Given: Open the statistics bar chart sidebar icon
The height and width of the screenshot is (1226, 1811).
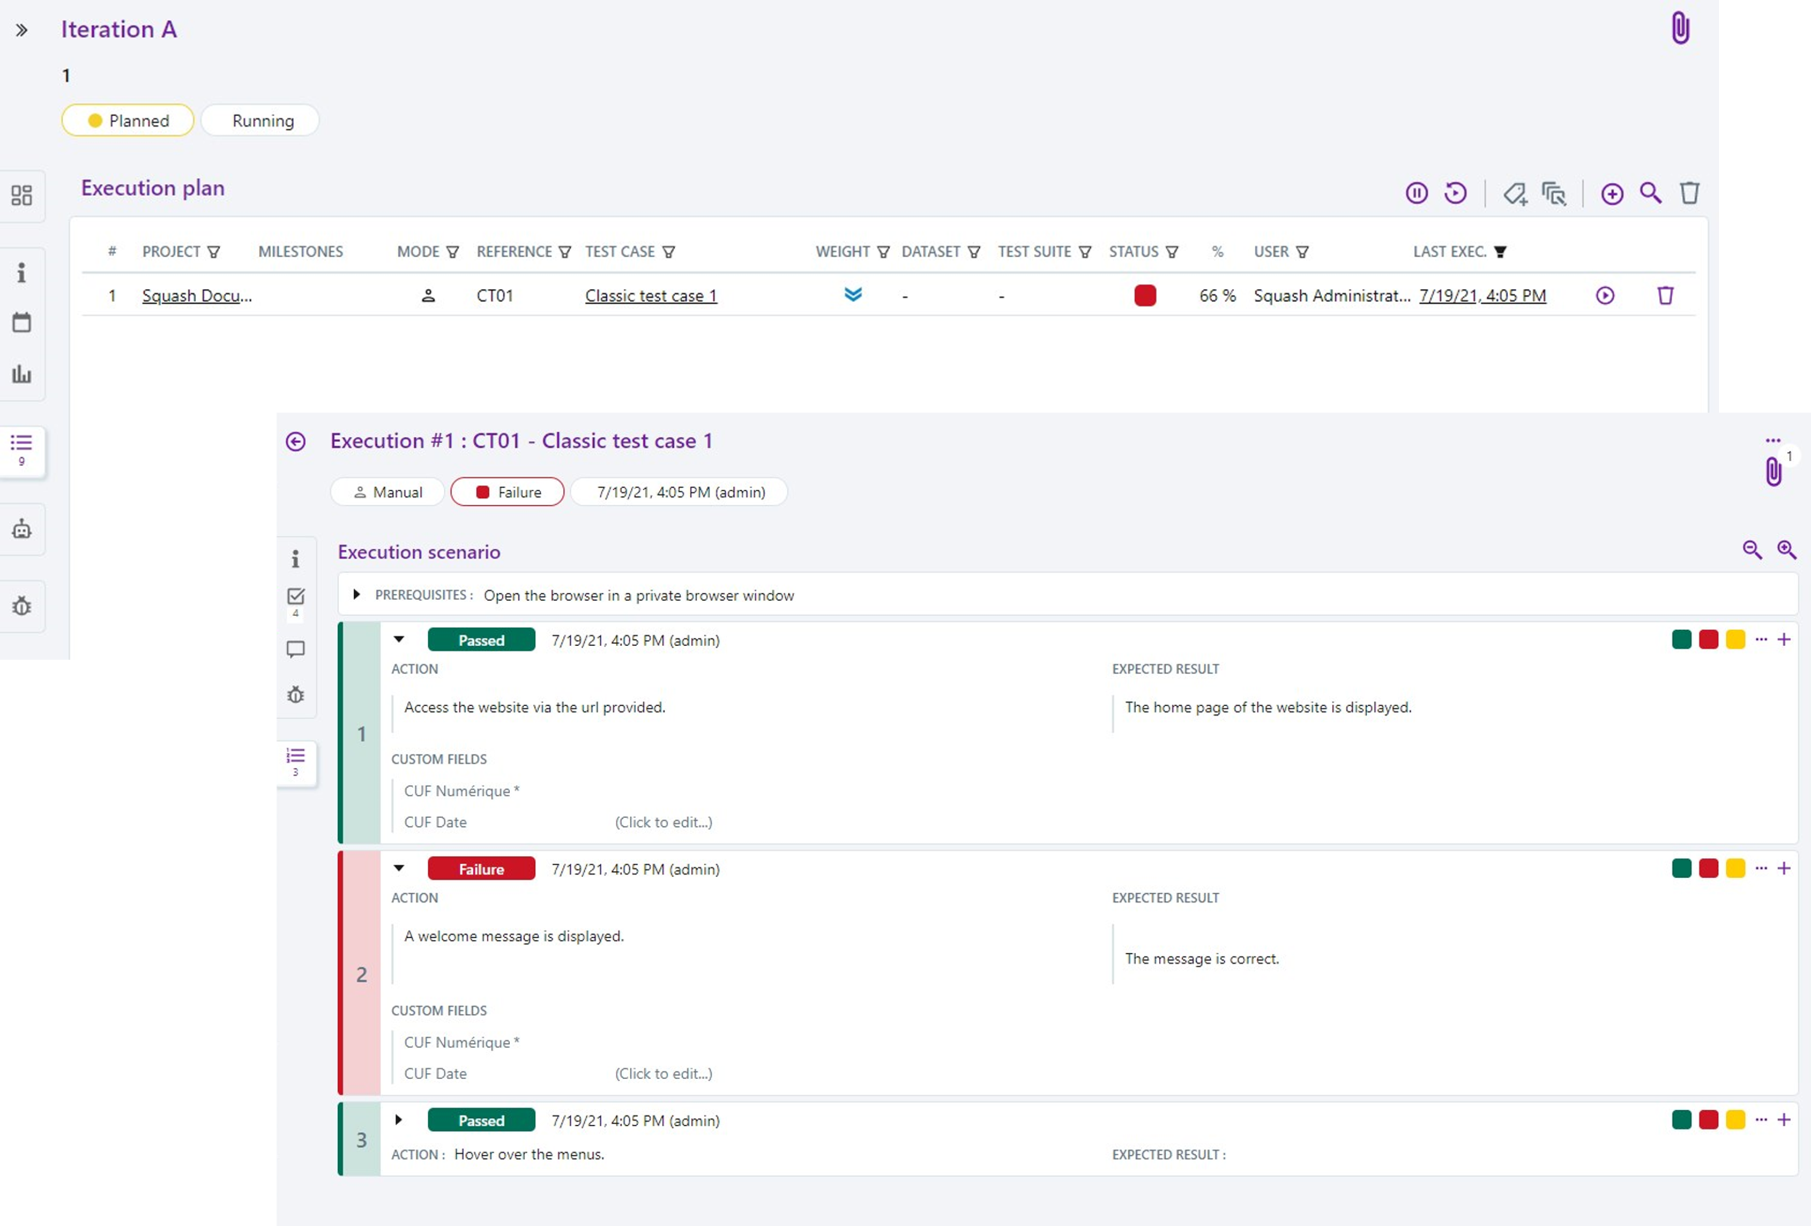Looking at the screenshot, I should pyautogui.click(x=22, y=375).
